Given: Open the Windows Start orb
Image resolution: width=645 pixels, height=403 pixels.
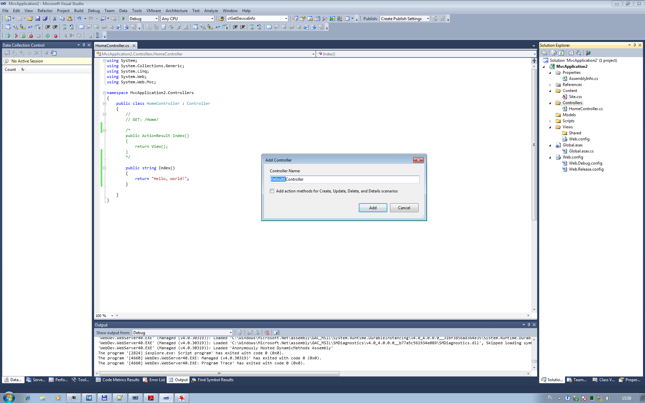Looking at the screenshot, I should click(9, 398).
